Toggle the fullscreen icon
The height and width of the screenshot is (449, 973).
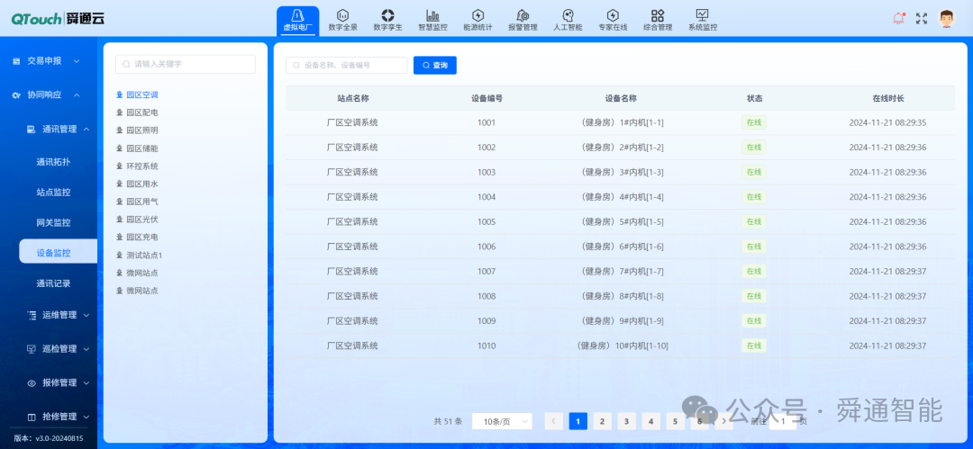coord(922,19)
